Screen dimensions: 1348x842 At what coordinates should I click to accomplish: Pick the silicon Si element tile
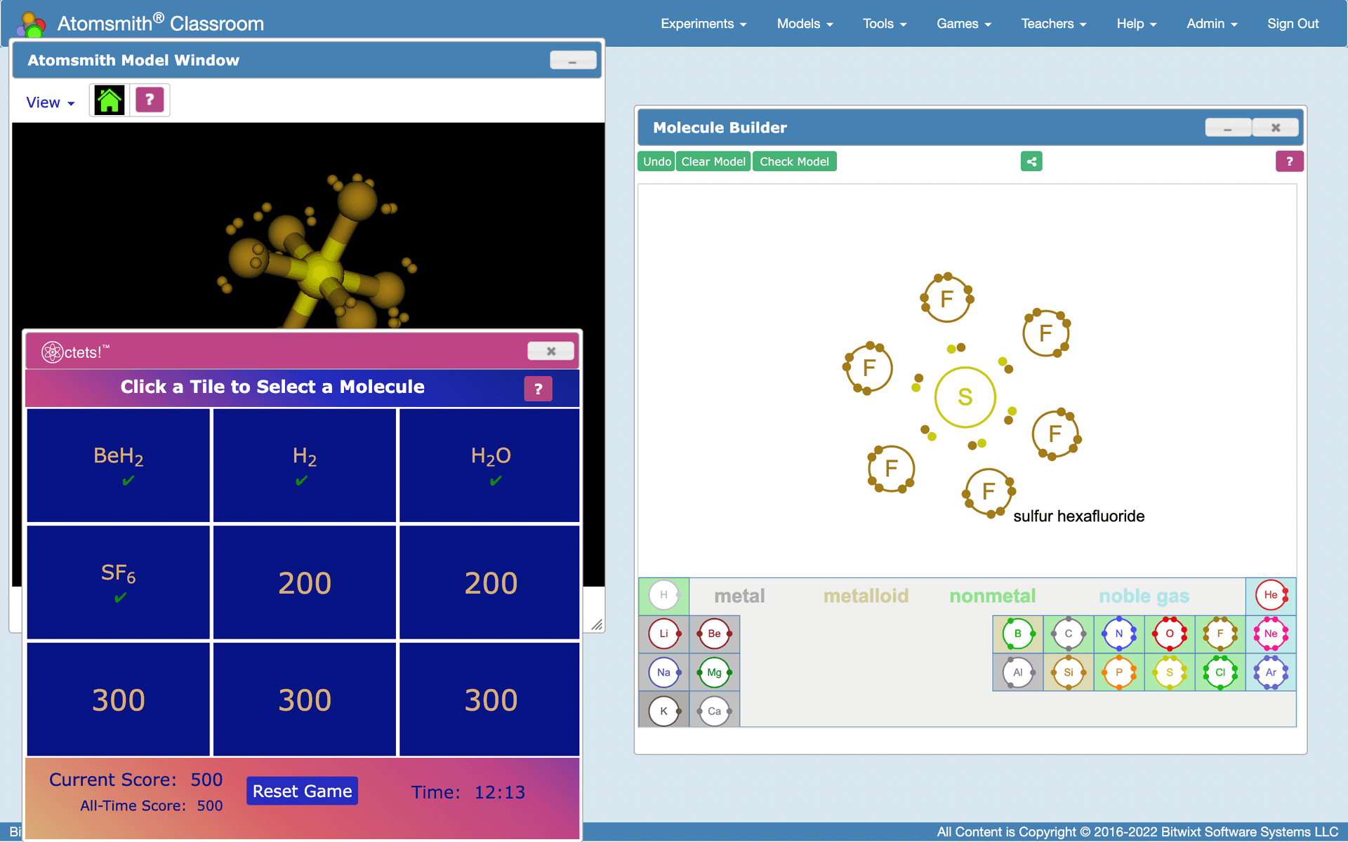point(1069,672)
